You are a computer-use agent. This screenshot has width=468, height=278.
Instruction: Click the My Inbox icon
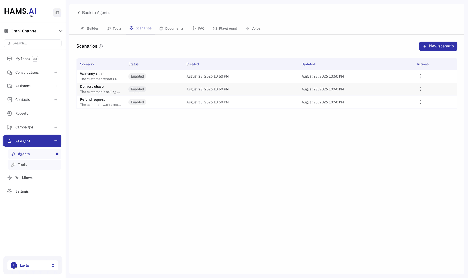click(x=10, y=59)
